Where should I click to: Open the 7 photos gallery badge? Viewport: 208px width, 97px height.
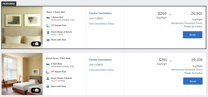[36, 90]
